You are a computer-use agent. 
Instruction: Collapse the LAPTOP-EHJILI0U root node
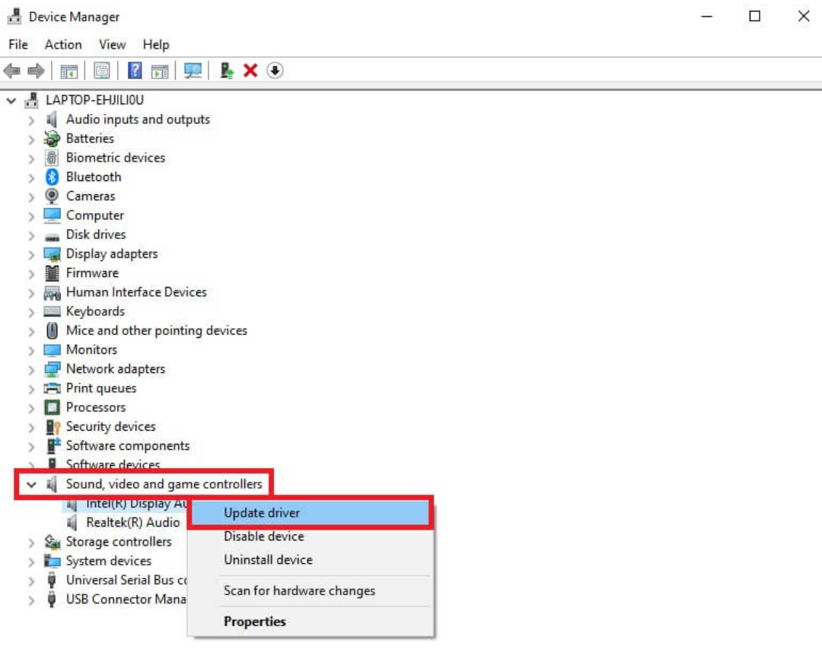11,100
